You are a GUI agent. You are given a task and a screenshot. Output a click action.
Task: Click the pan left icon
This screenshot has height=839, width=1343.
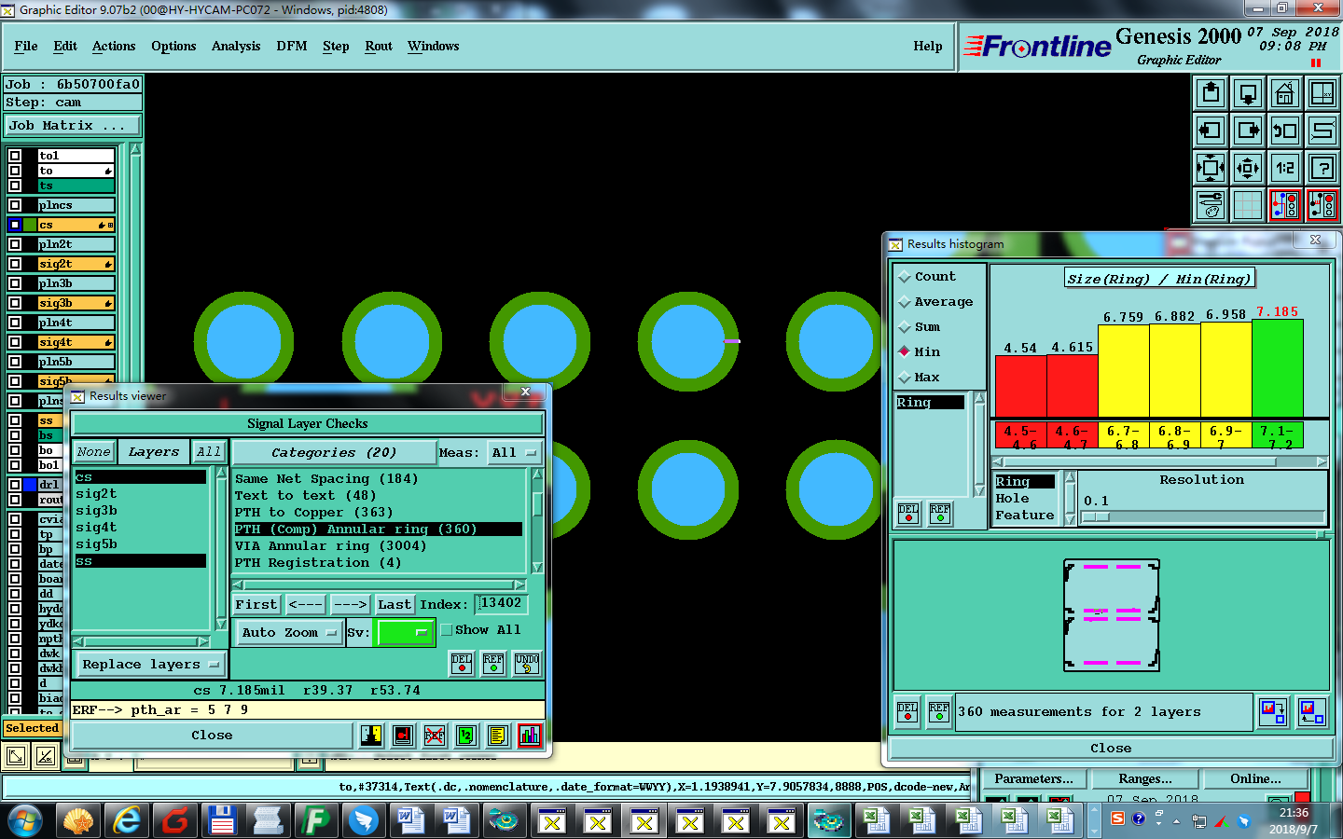pos(1211,131)
